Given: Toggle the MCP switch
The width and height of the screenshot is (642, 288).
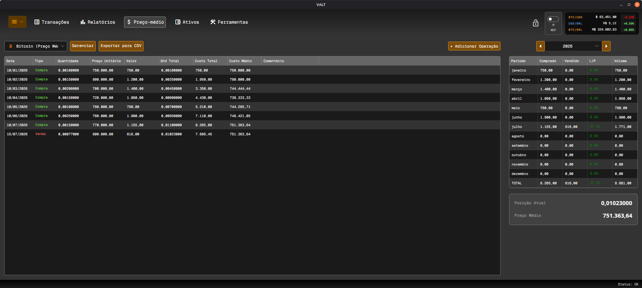Looking at the screenshot, I should 553,19.
